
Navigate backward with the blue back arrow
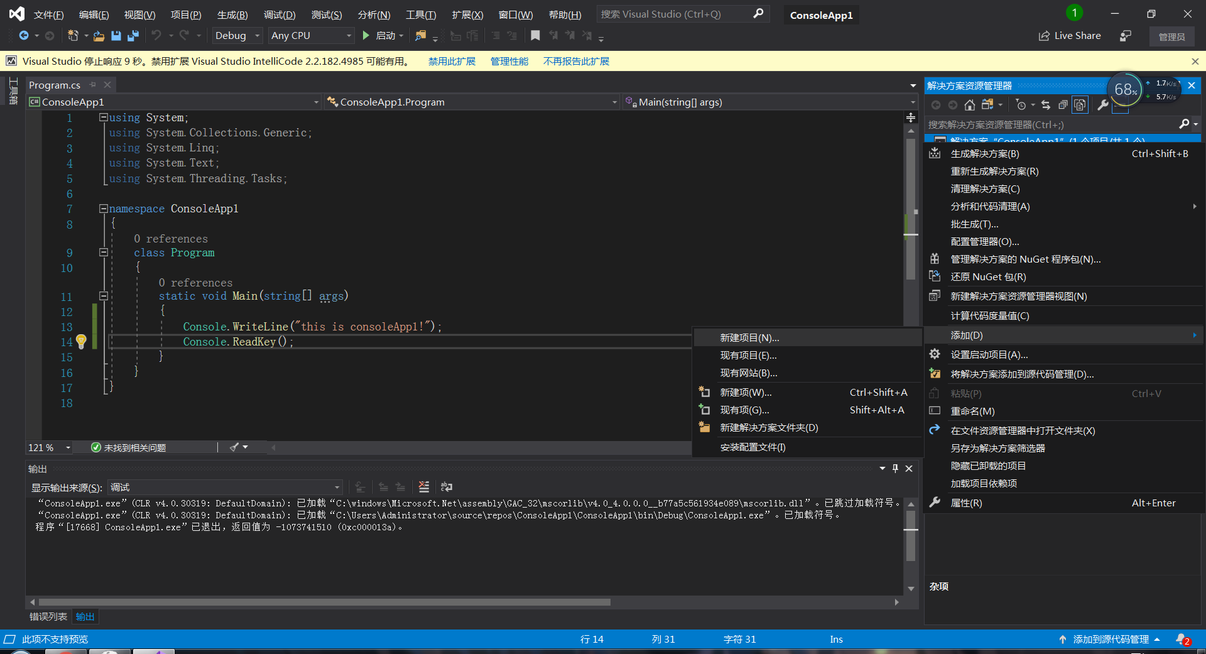click(x=24, y=36)
